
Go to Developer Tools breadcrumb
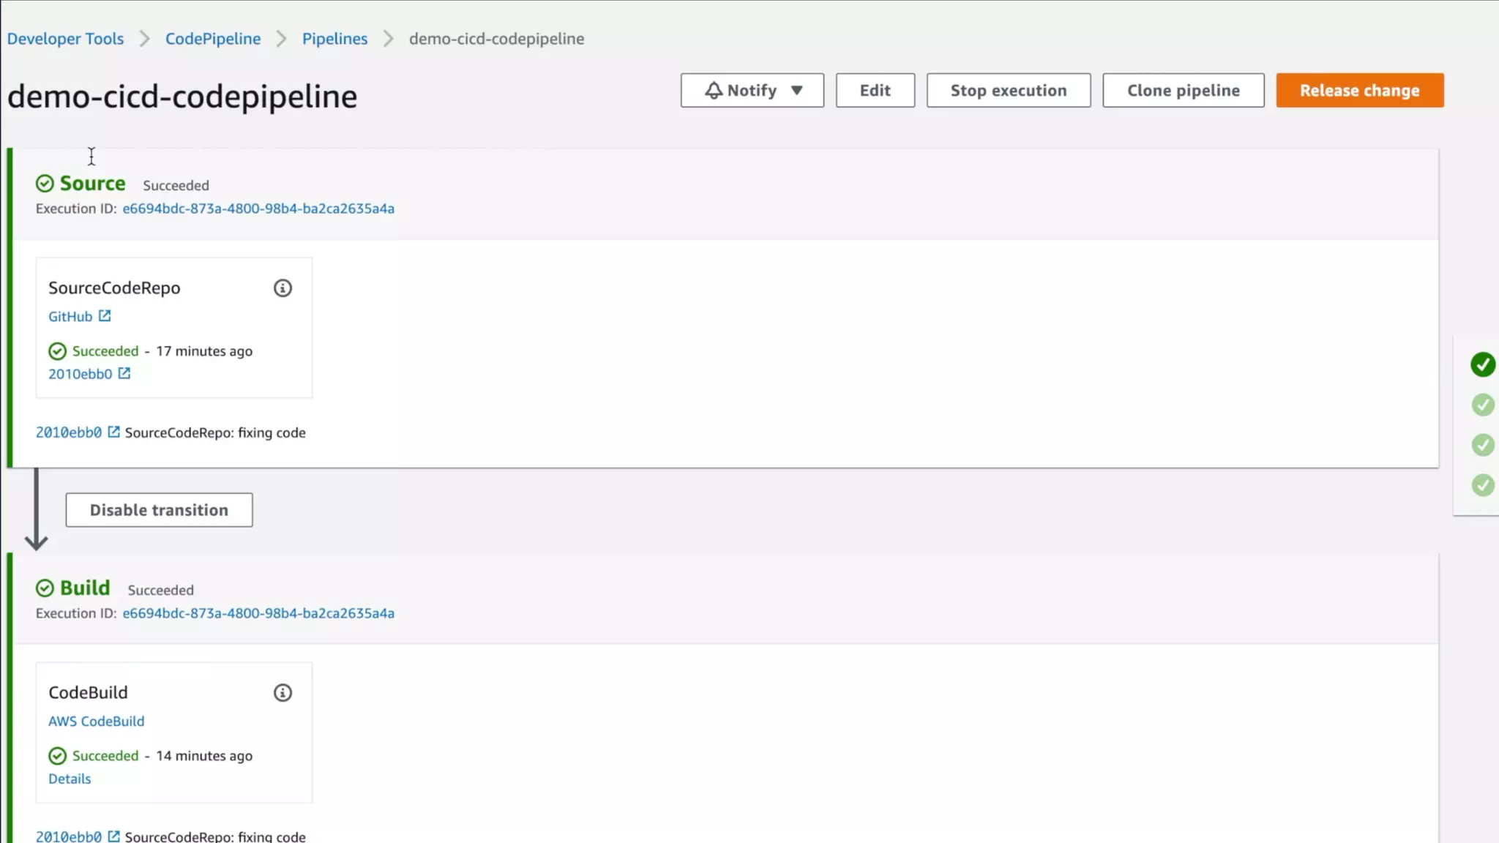click(x=65, y=38)
